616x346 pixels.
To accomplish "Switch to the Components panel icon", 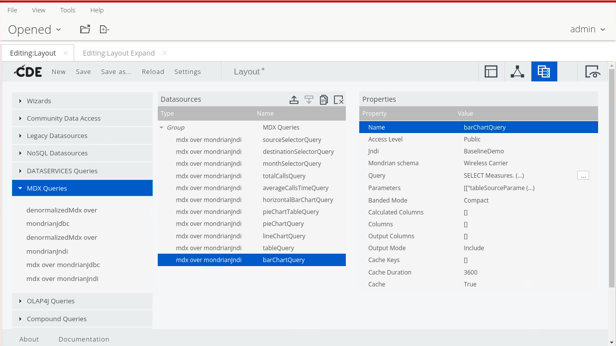I will (517, 71).
